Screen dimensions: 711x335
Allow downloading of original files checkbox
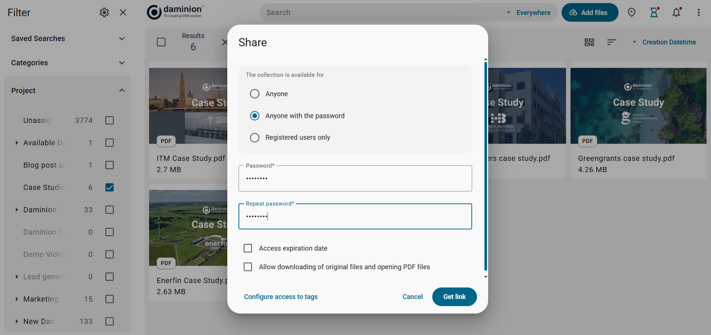248,267
